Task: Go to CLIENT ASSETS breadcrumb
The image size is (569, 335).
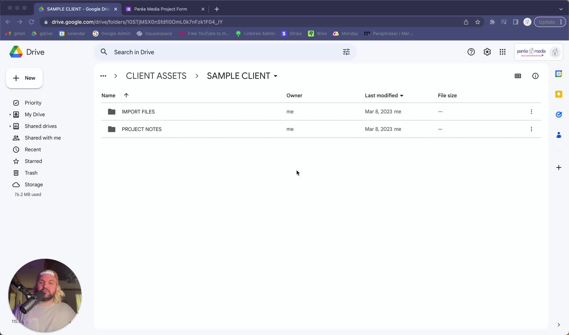Action: (156, 76)
